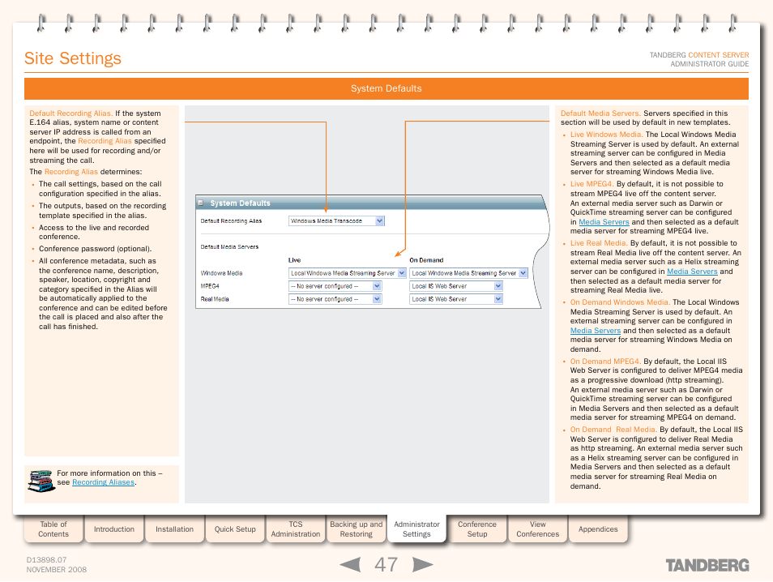Screen dimensions: 773x582
Task: Open the Introduction tab
Action: pos(114,529)
